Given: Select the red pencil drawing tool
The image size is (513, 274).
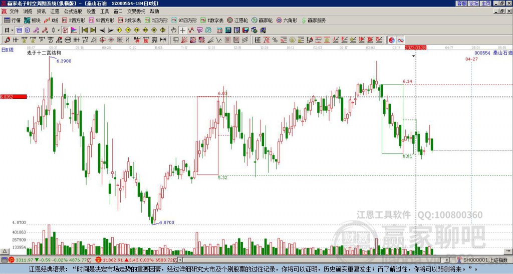Looking at the screenshot, I should click(7, 40).
